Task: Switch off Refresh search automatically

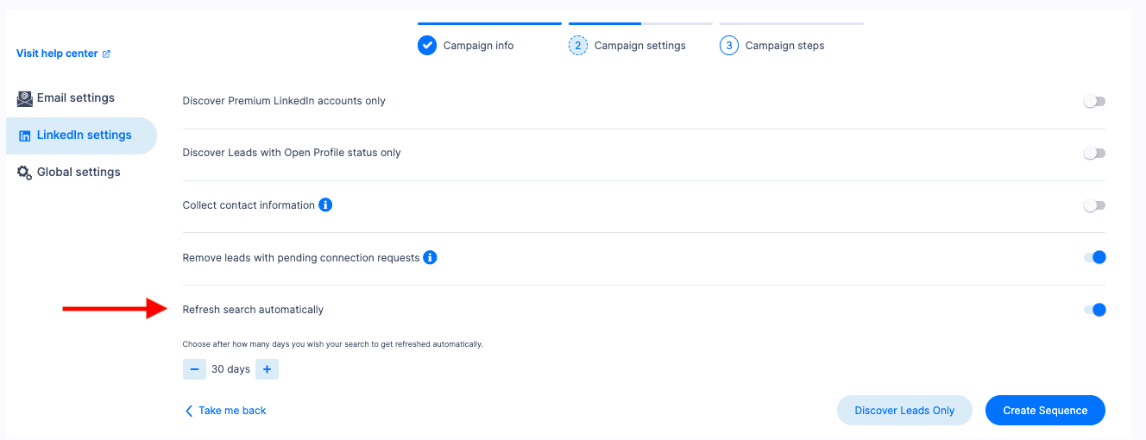Action: tap(1095, 310)
